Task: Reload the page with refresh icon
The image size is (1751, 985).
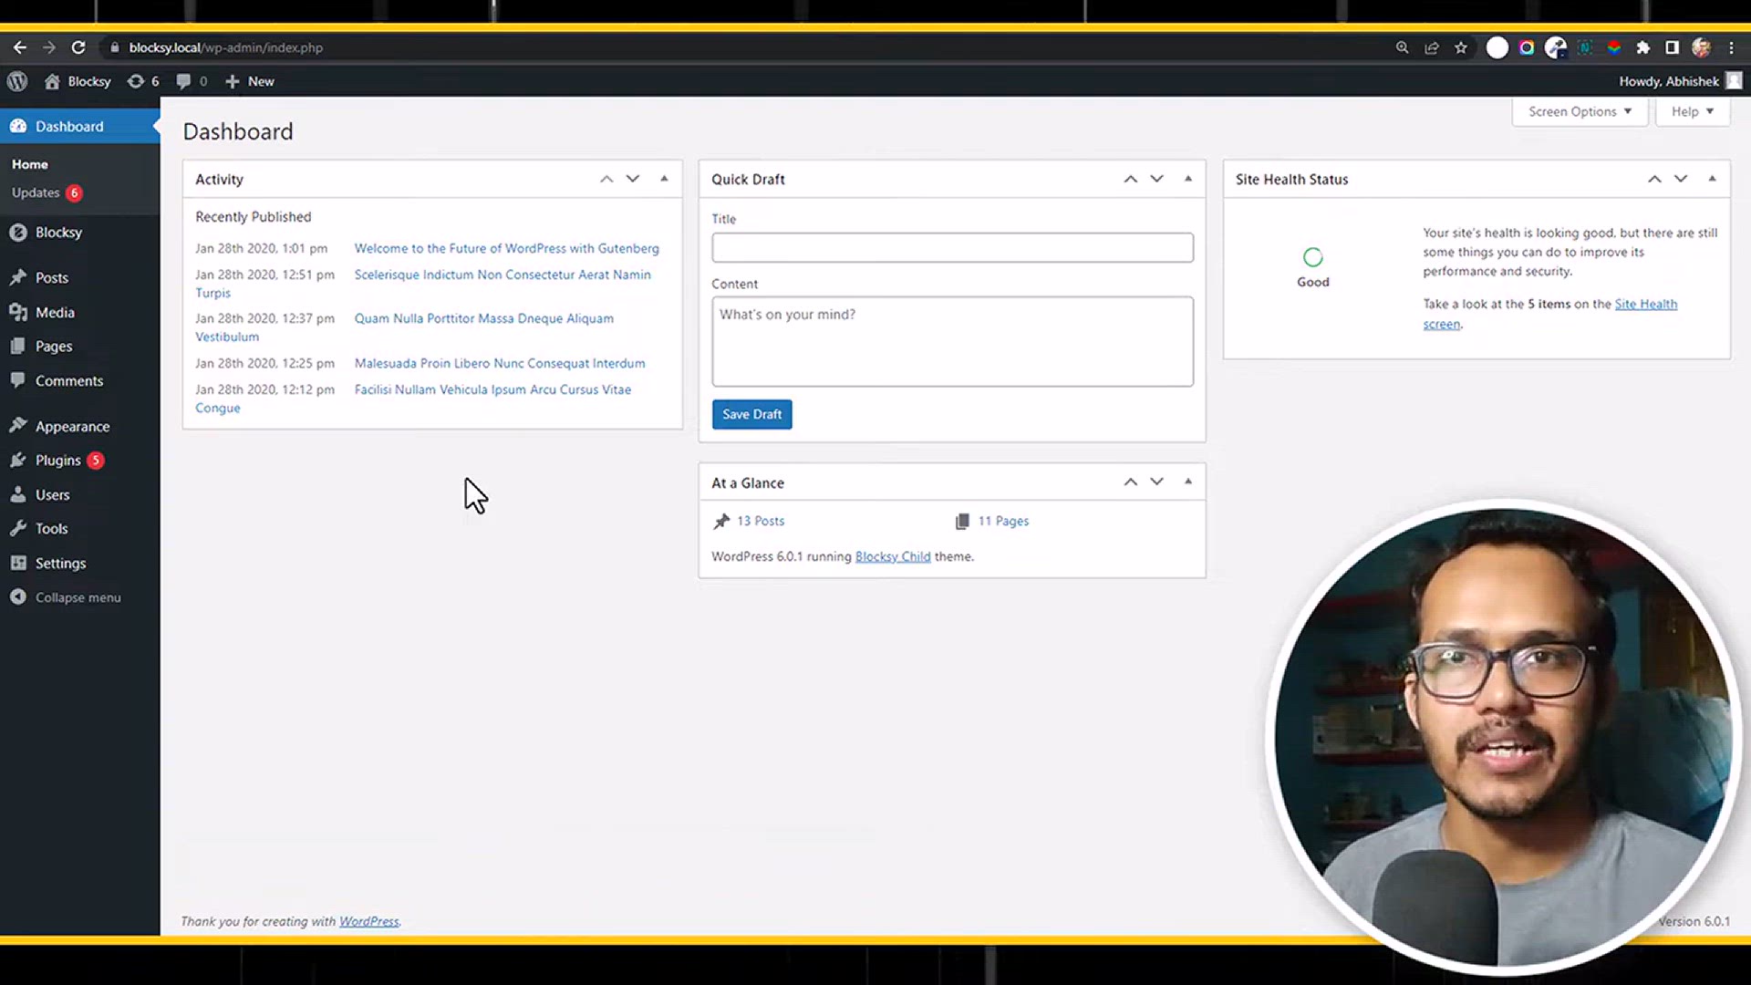Action: (78, 47)
